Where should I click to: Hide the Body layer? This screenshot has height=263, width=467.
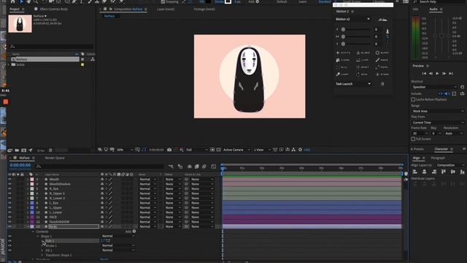pyautogui.click(x=9, y=226)
